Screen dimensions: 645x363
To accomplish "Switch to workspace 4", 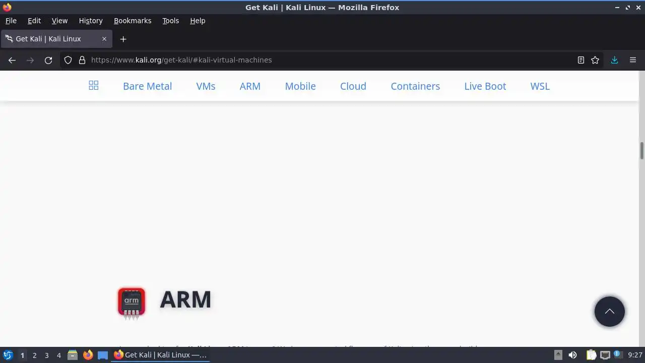I will (x=58, y=355).
